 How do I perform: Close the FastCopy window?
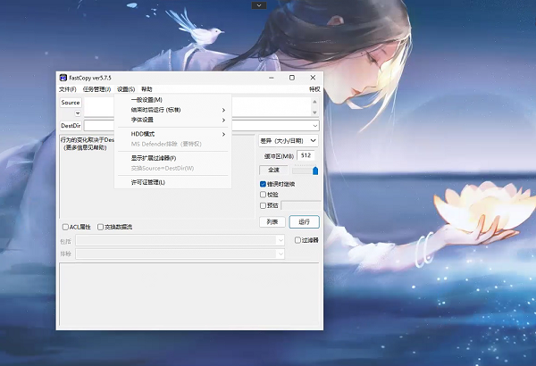[313, 78]
